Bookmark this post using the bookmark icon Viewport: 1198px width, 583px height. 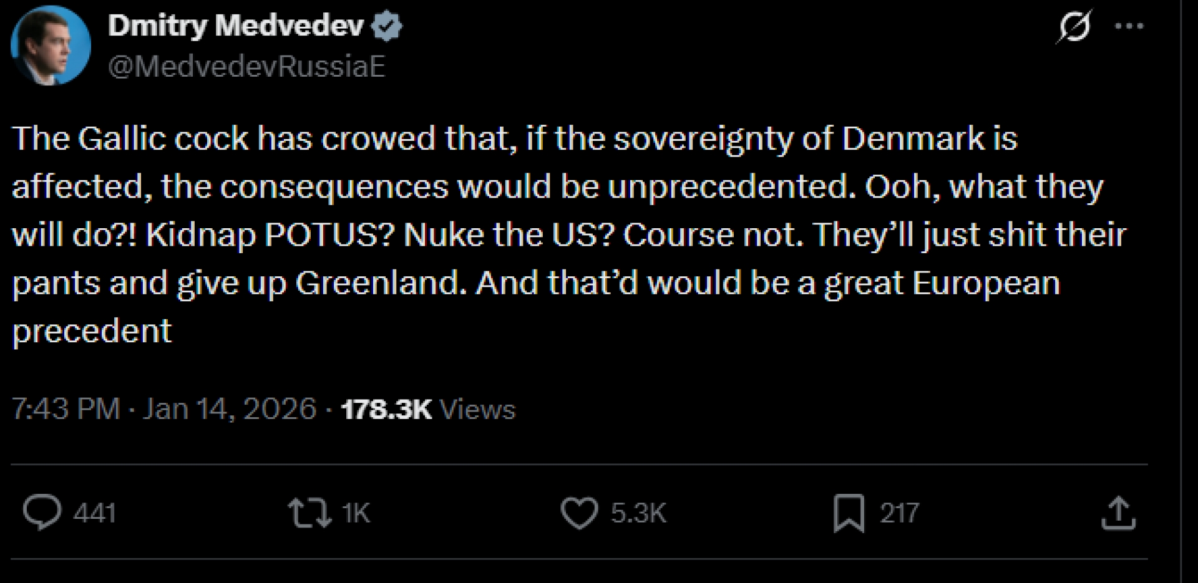pyautogui.click(x=849, y=513)
